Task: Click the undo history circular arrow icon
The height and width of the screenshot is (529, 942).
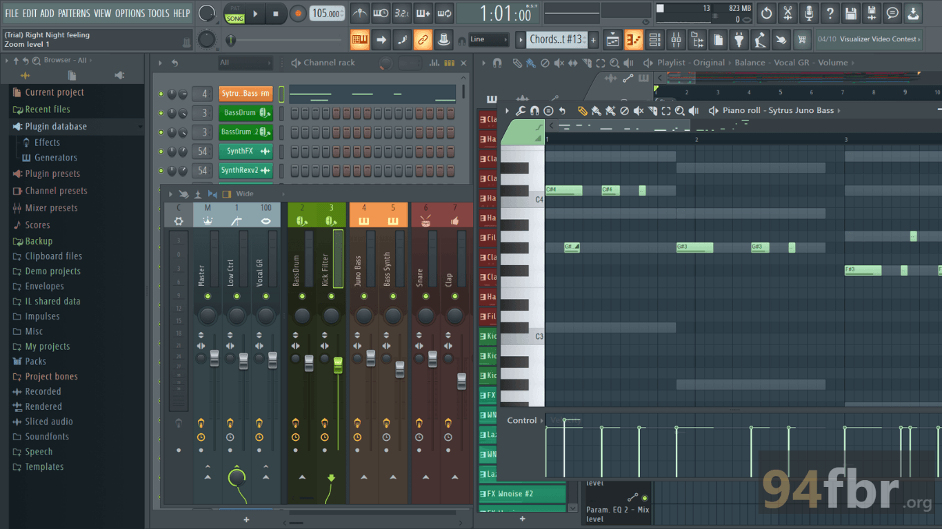Action: tap(766, 12)
